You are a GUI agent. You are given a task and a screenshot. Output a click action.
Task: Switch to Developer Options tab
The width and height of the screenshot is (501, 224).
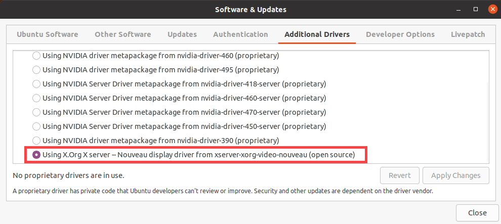tap(400, 34)
